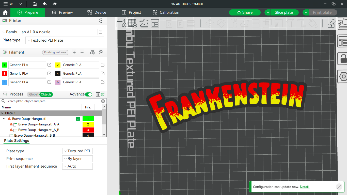The image size is (347, 195).
Task: Collapse the Plate 1 tree node
Action: (3, 113)
